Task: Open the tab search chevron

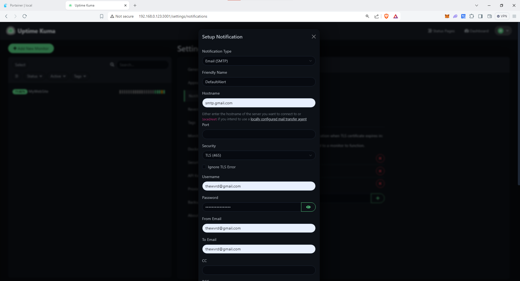Action: point(477,5)
